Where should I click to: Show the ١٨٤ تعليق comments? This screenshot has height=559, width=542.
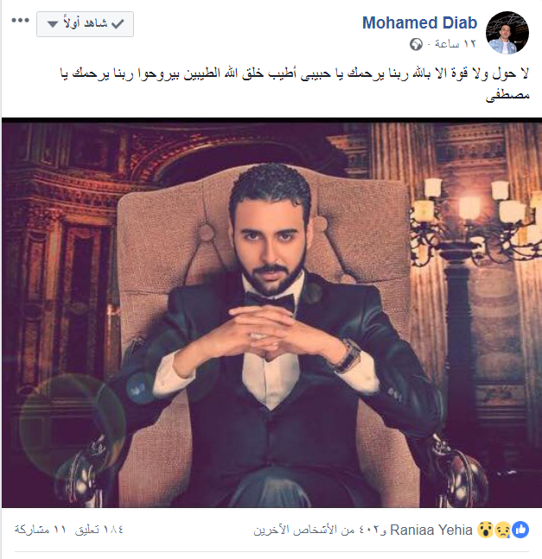click(99, 530)
